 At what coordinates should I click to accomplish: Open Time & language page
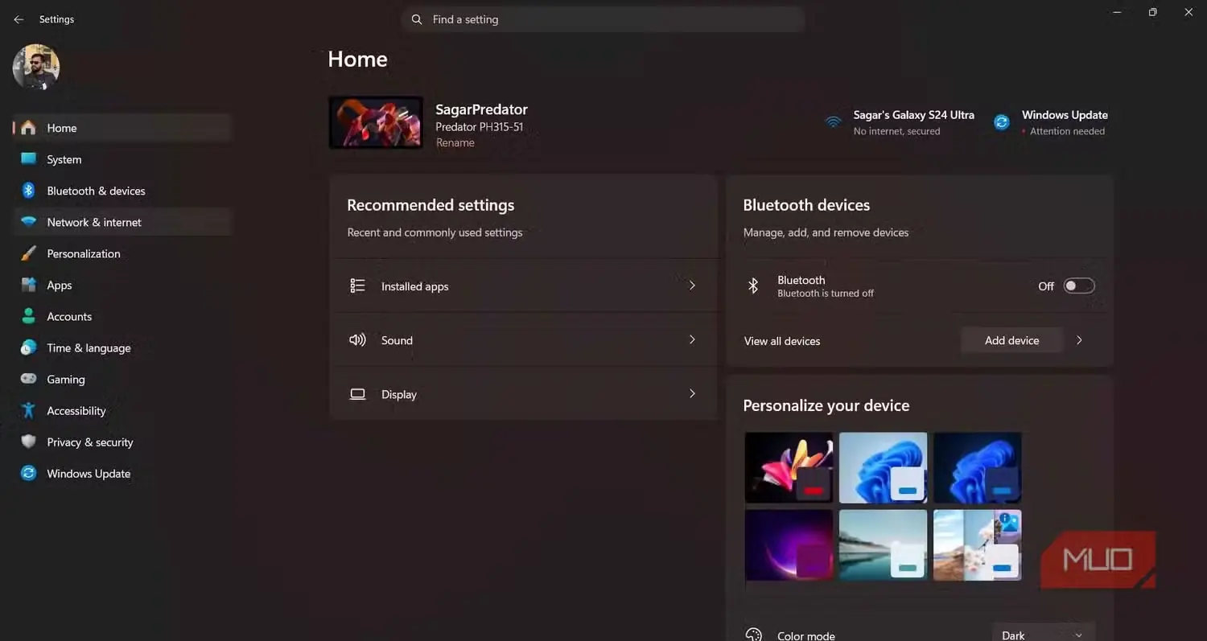[122, 347]
